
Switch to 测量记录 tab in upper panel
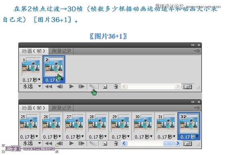pos(61,51)
